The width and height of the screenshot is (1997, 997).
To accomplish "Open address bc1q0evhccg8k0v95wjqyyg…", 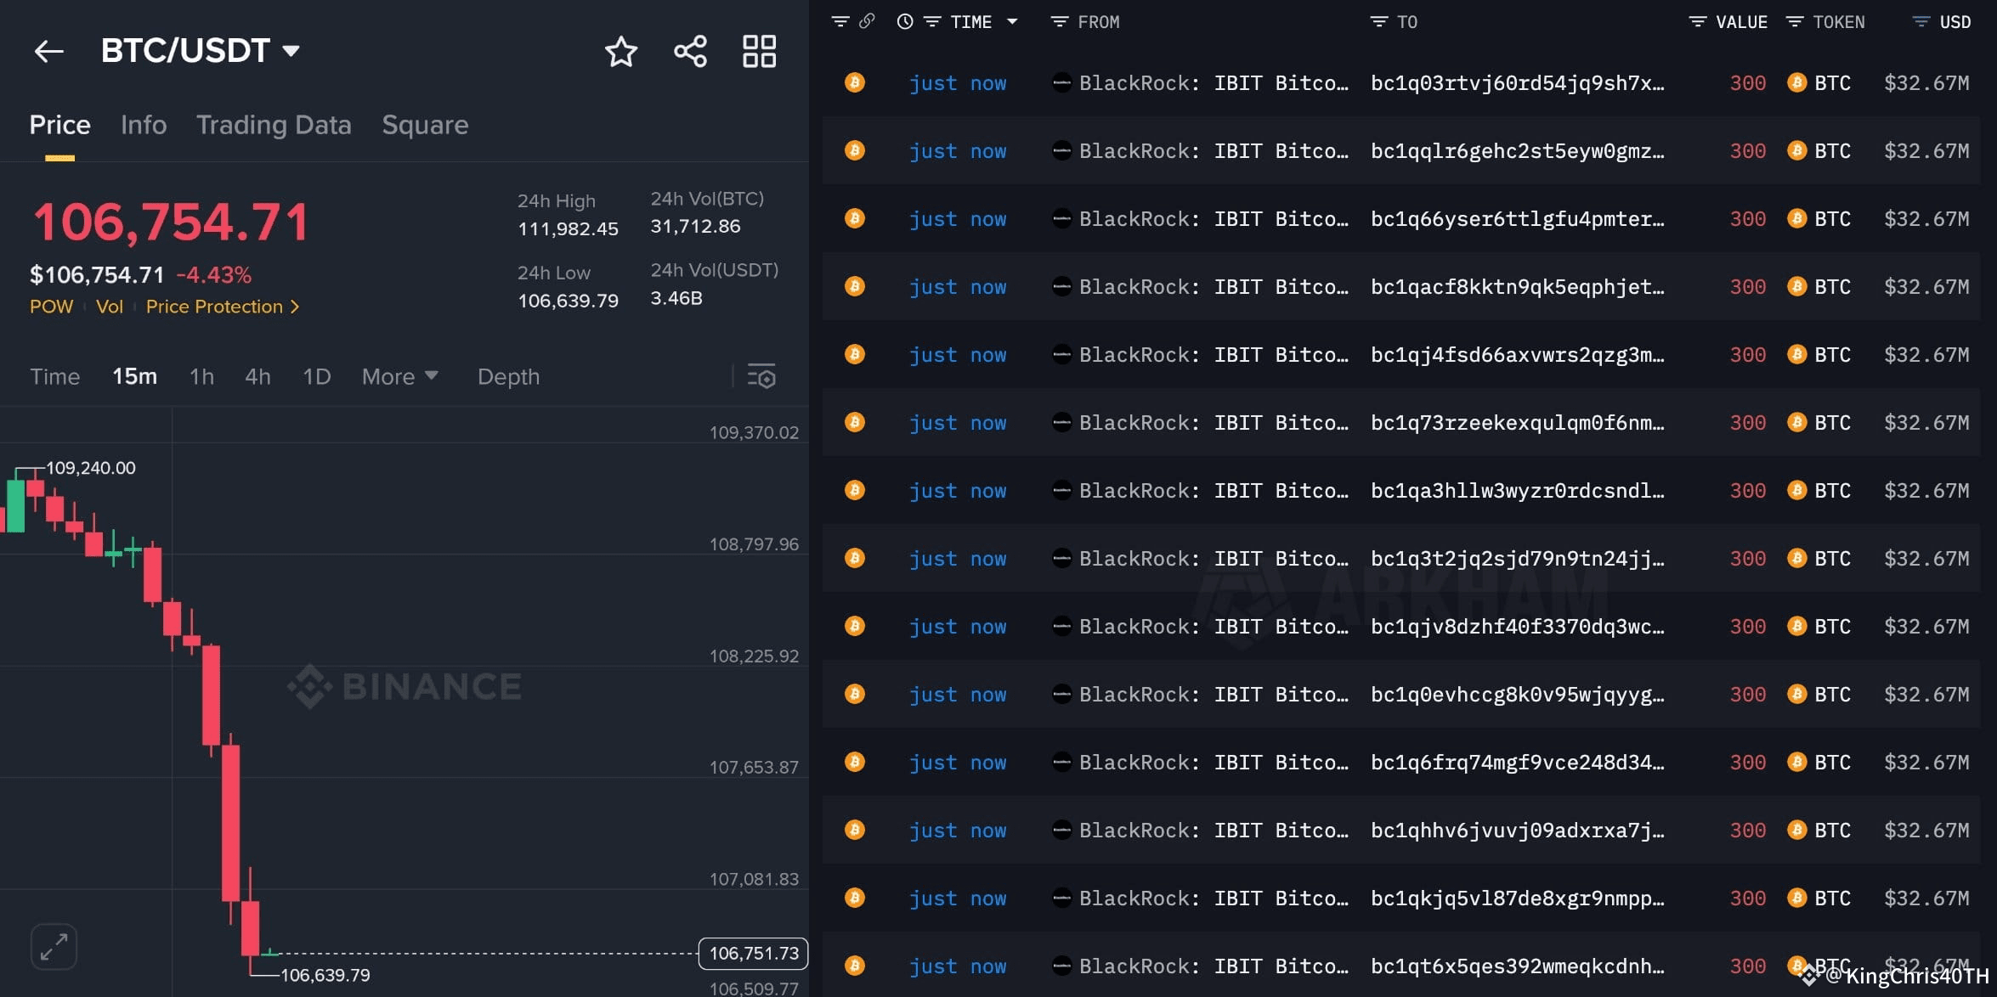I will click(x=1518, y=695).
